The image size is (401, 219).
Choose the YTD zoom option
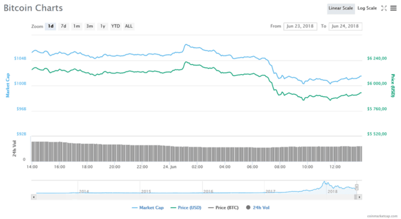coord(115,26)
